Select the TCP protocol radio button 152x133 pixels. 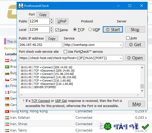point(75,30)
